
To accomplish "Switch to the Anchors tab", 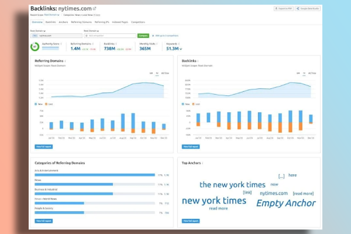I will click(63, 22).
